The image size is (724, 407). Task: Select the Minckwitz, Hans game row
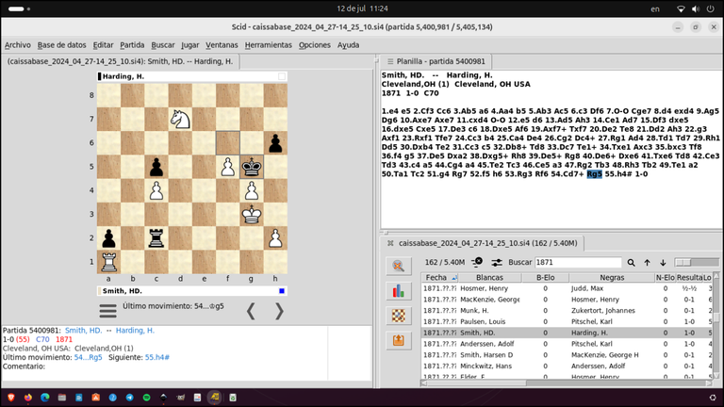tap(567, 366)
